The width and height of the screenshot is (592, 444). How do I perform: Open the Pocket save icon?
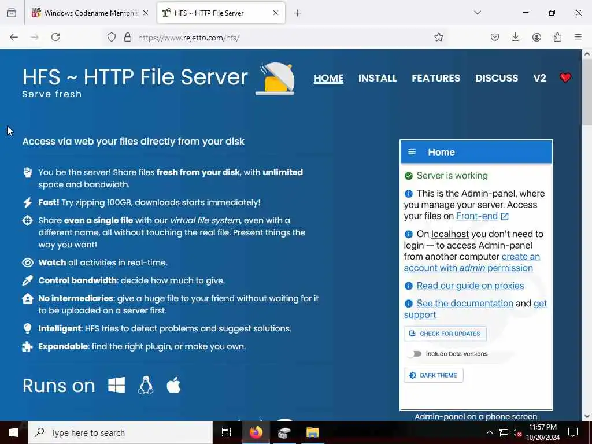tap(495, 37)
